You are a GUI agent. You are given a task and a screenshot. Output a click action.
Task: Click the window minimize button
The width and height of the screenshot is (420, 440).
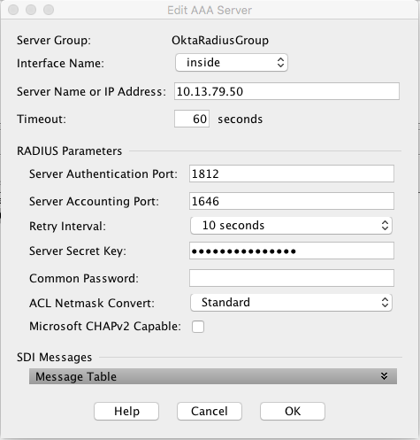[31, 10]
